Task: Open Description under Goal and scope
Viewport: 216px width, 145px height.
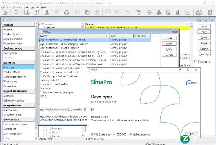Action: point(10,53)
